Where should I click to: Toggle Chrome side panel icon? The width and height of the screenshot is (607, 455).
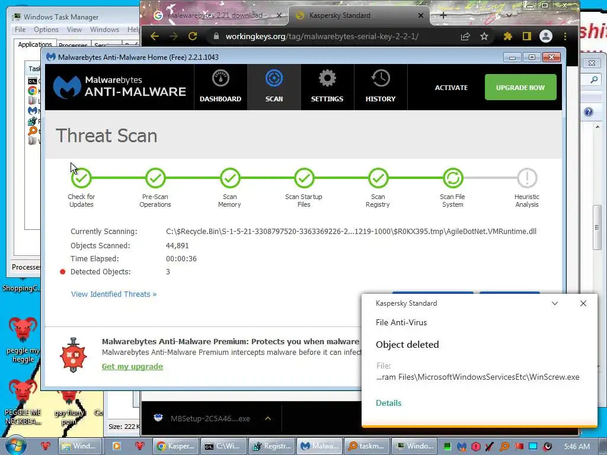(x=526, y=36)
